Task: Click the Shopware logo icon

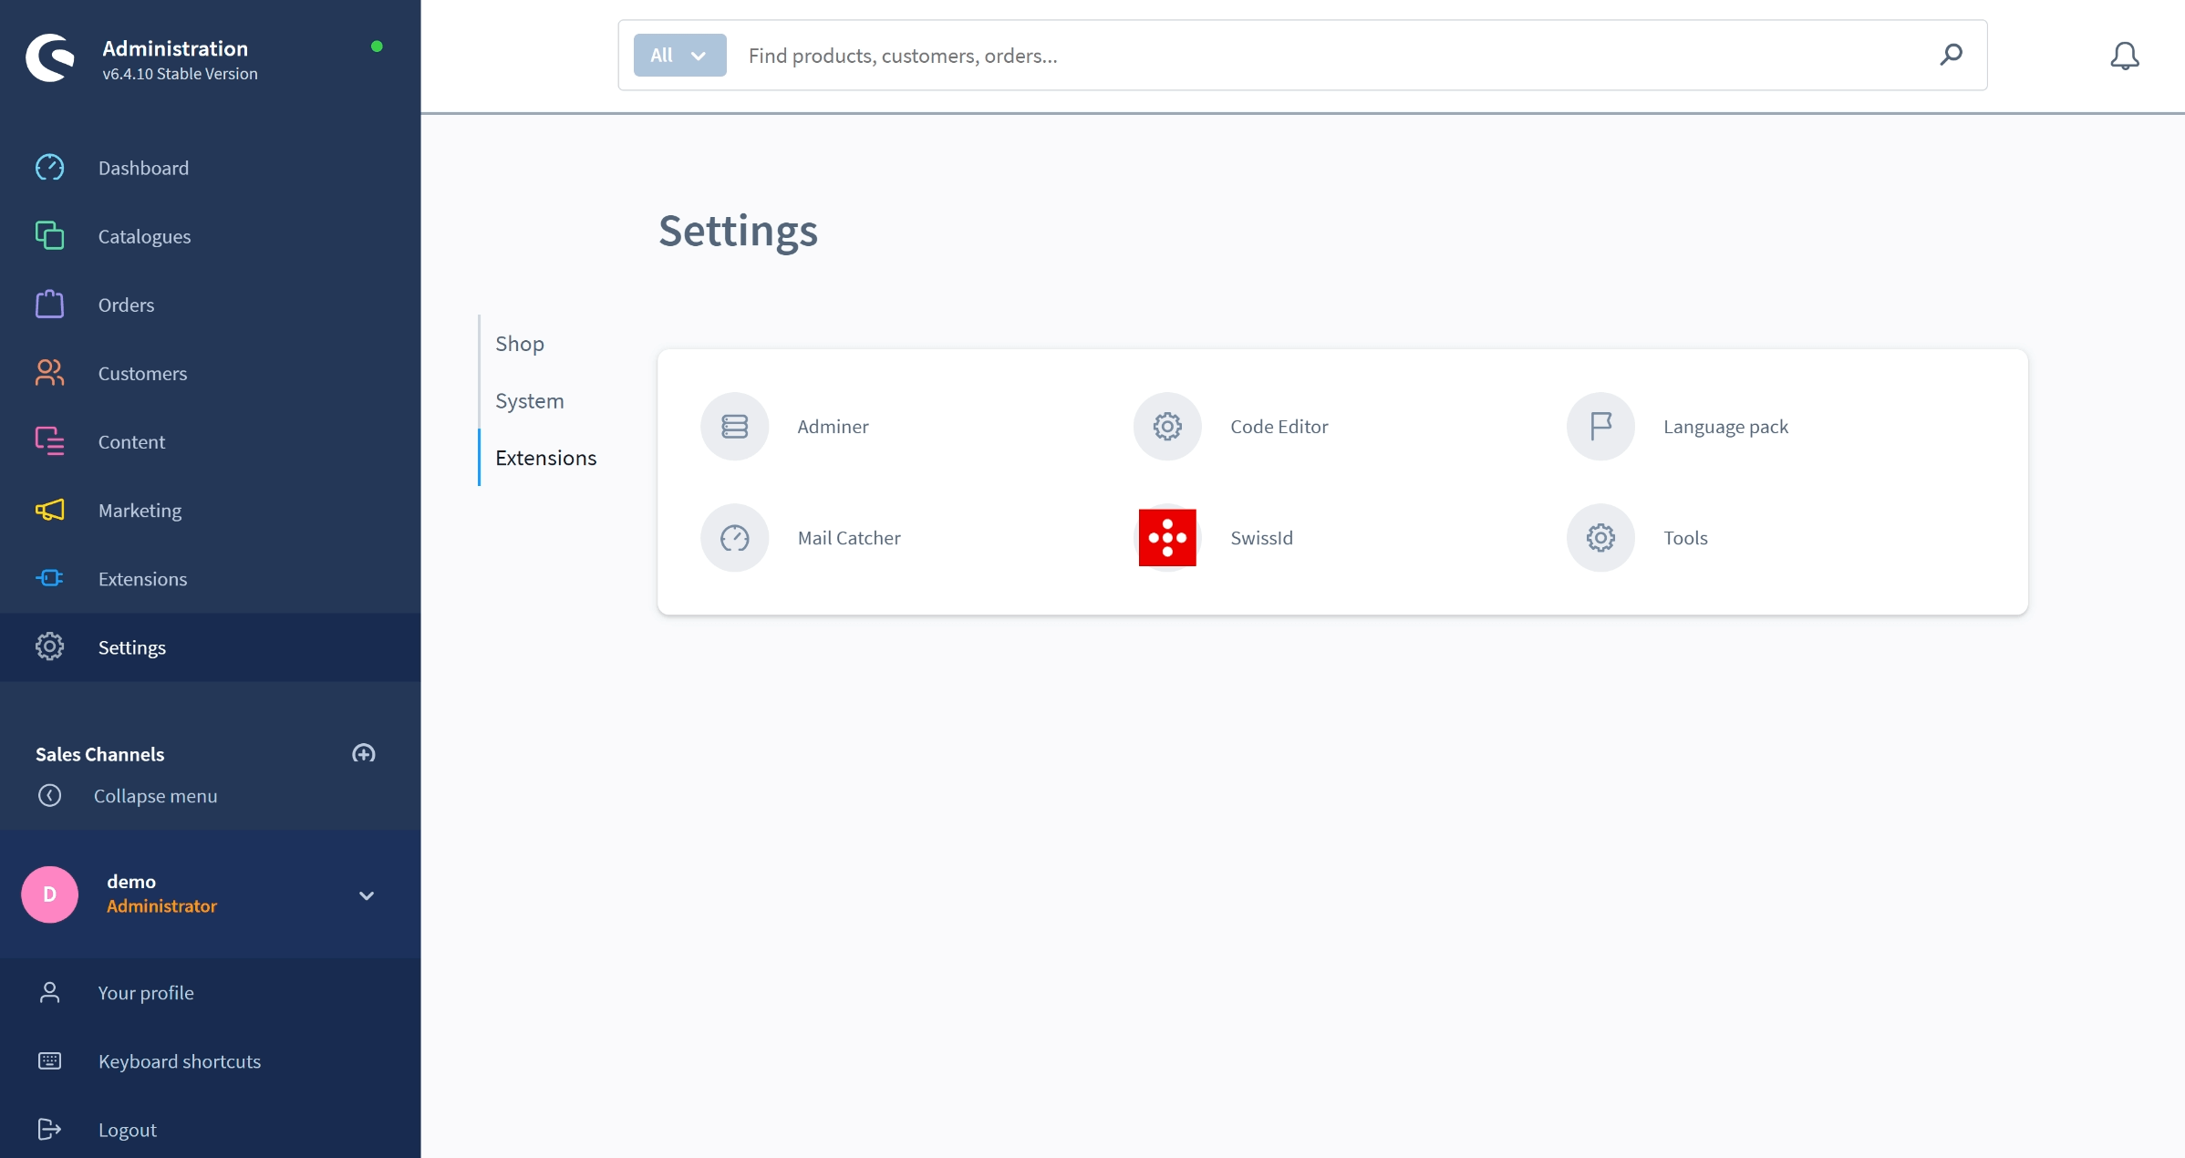Action: [50, 57]
